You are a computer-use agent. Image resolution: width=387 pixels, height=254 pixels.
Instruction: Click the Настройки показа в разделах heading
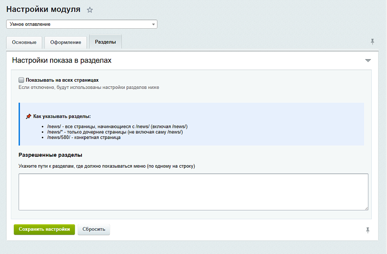pos(62,61)
